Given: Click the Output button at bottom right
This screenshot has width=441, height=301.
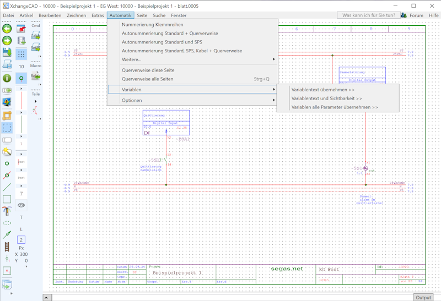Looking at the screenshot, I should (423, 297).
